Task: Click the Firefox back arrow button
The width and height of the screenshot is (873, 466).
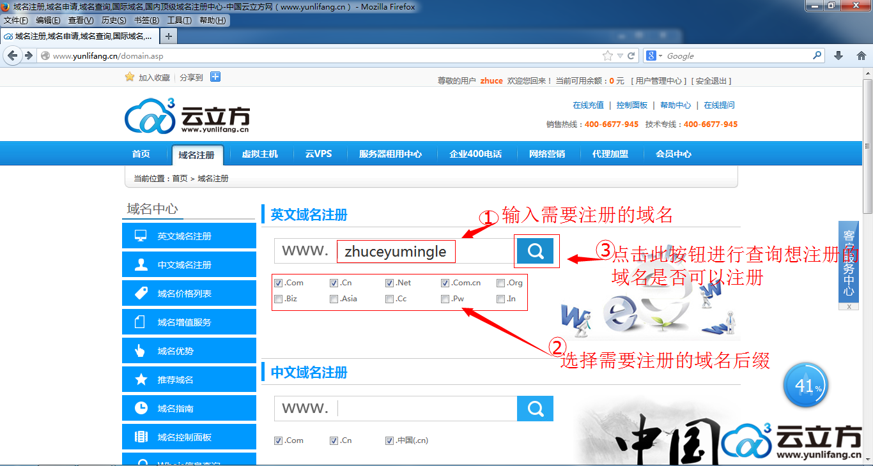Action: point(12,56)
